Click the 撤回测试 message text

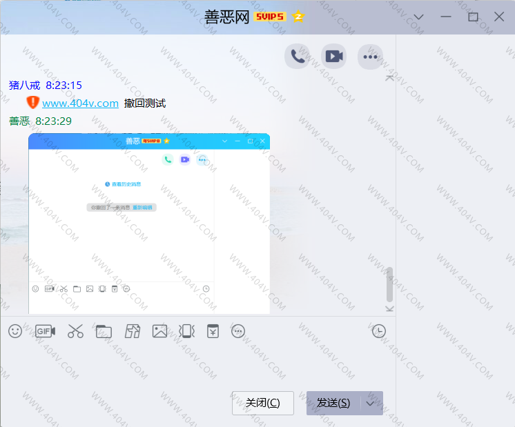[x=145, y=103]
